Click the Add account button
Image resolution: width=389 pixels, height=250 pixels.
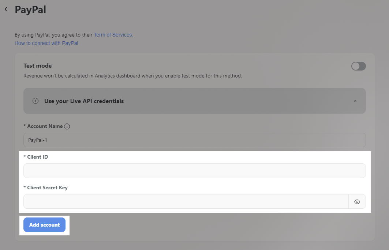(44, 225)
